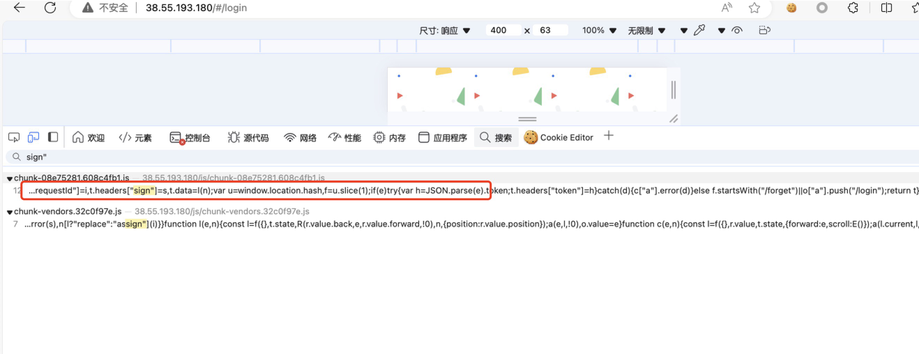Open the Cookie Editor panel

[x=559, y=137]
